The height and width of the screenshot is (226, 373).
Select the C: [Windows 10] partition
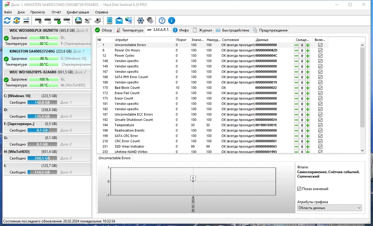47,99
